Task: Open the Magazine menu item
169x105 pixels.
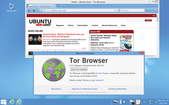Action: pyautogui.click(x=60, y=25)
